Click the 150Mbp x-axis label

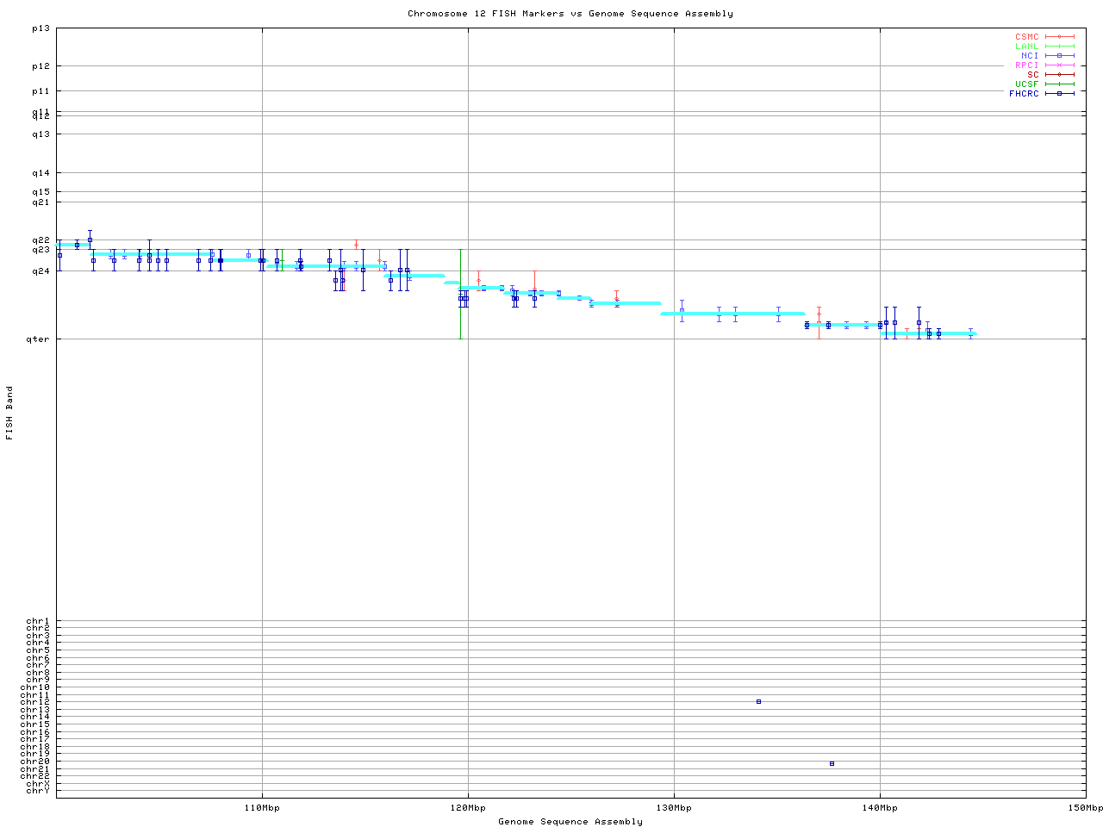(x=1085, y=808)
